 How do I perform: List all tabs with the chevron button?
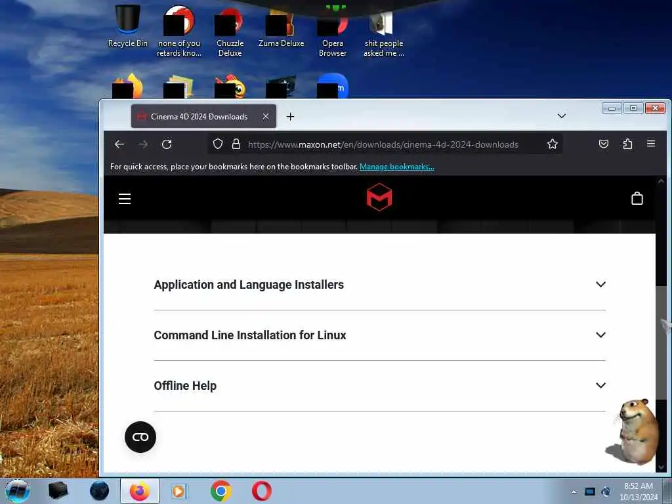[562, 116]
